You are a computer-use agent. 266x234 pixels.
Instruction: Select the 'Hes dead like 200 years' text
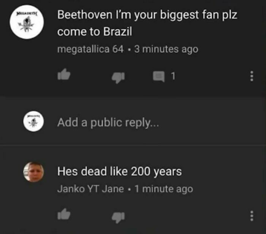[x=119, y=172]
